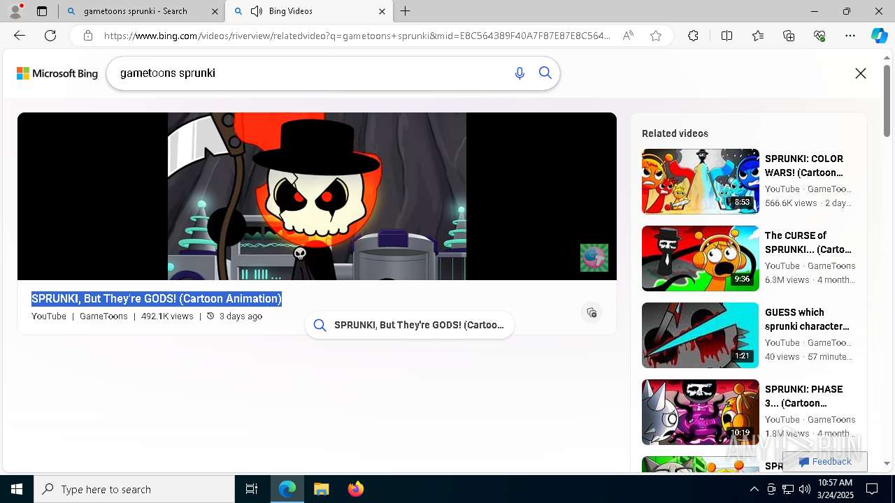The height and width of the screenshot is (503, 895).
Task: Open Edge Settings and more menu
Action: tap(850, 36)
